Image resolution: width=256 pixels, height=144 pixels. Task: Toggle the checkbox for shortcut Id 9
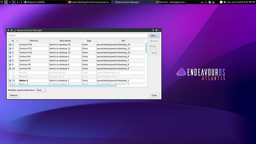tap(10, 65)
